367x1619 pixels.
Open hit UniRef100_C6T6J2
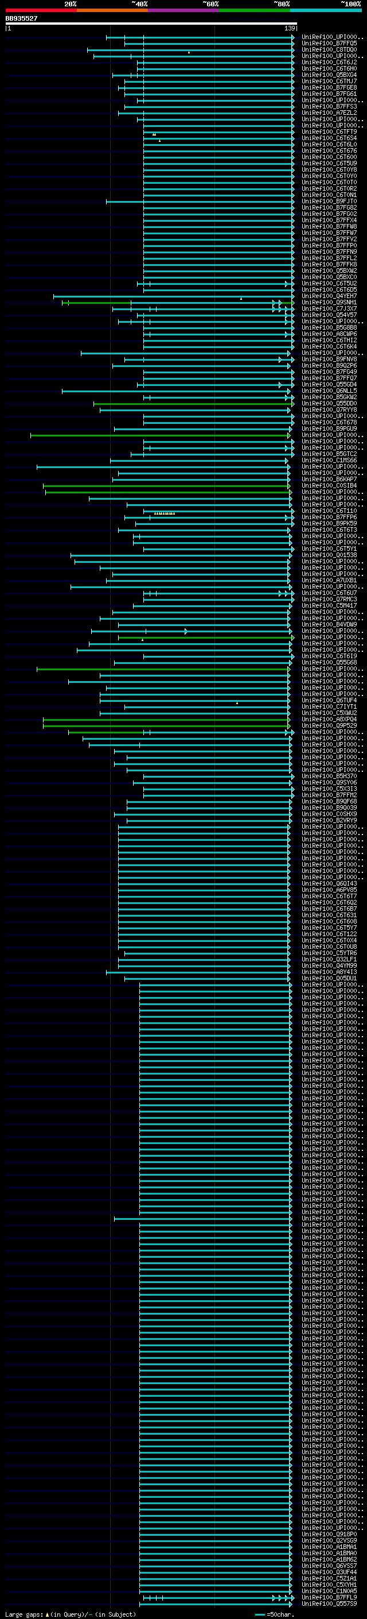coord(329,63)
